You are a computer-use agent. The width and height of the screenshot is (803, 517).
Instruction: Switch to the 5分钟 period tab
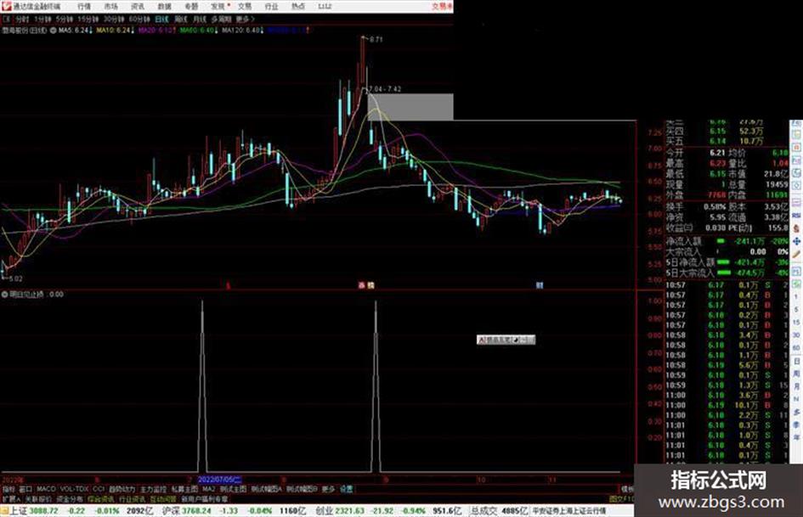[x=65, y=19]
